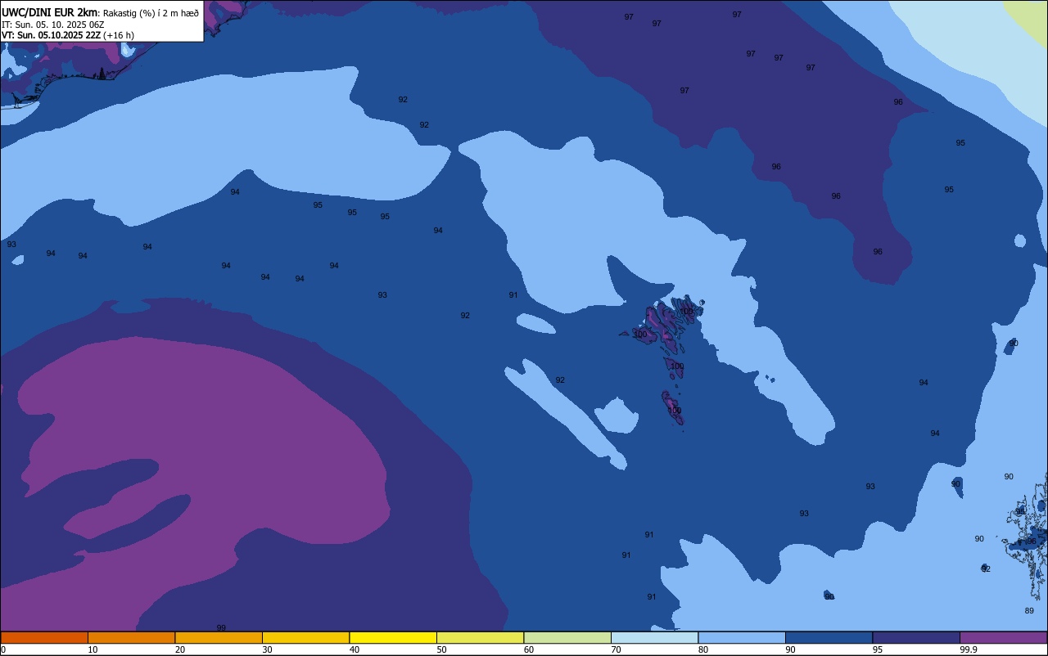Click the 70–80 pale blue legend swatch

click(x=654, y=637)
